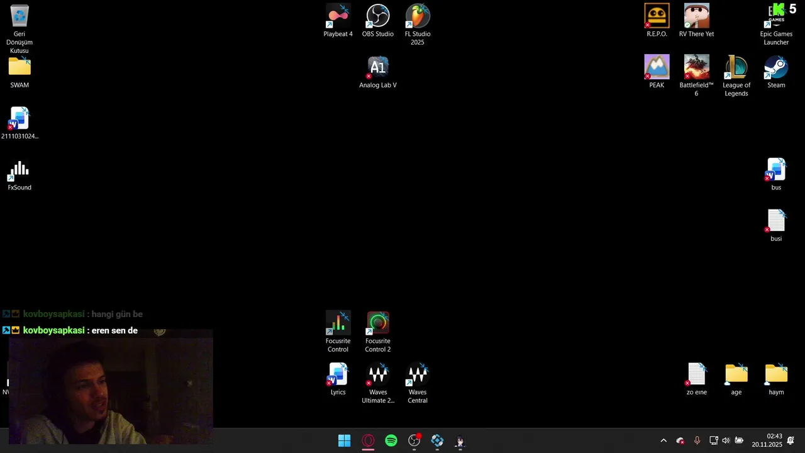Launch PEAK game
Viewport: 805px width, 453px height.
[657, 72]
